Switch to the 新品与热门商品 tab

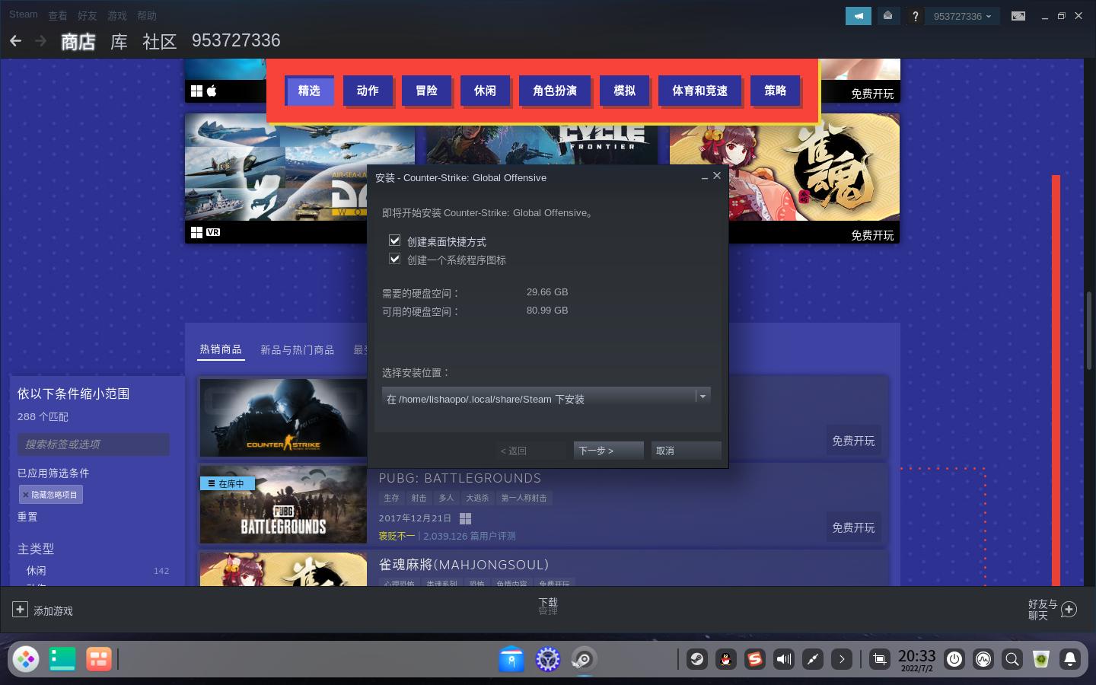coord(297,349)
